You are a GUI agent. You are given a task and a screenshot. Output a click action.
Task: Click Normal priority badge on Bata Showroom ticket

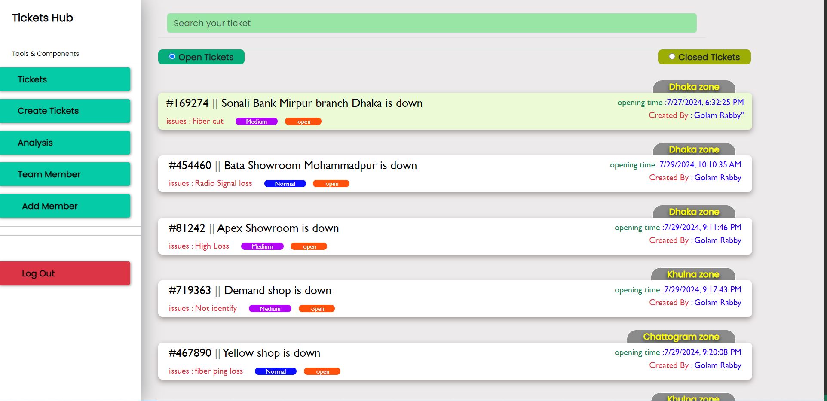285,184
